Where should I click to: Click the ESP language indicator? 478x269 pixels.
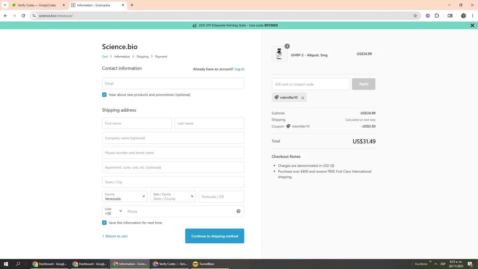click(x=443, y=264)
